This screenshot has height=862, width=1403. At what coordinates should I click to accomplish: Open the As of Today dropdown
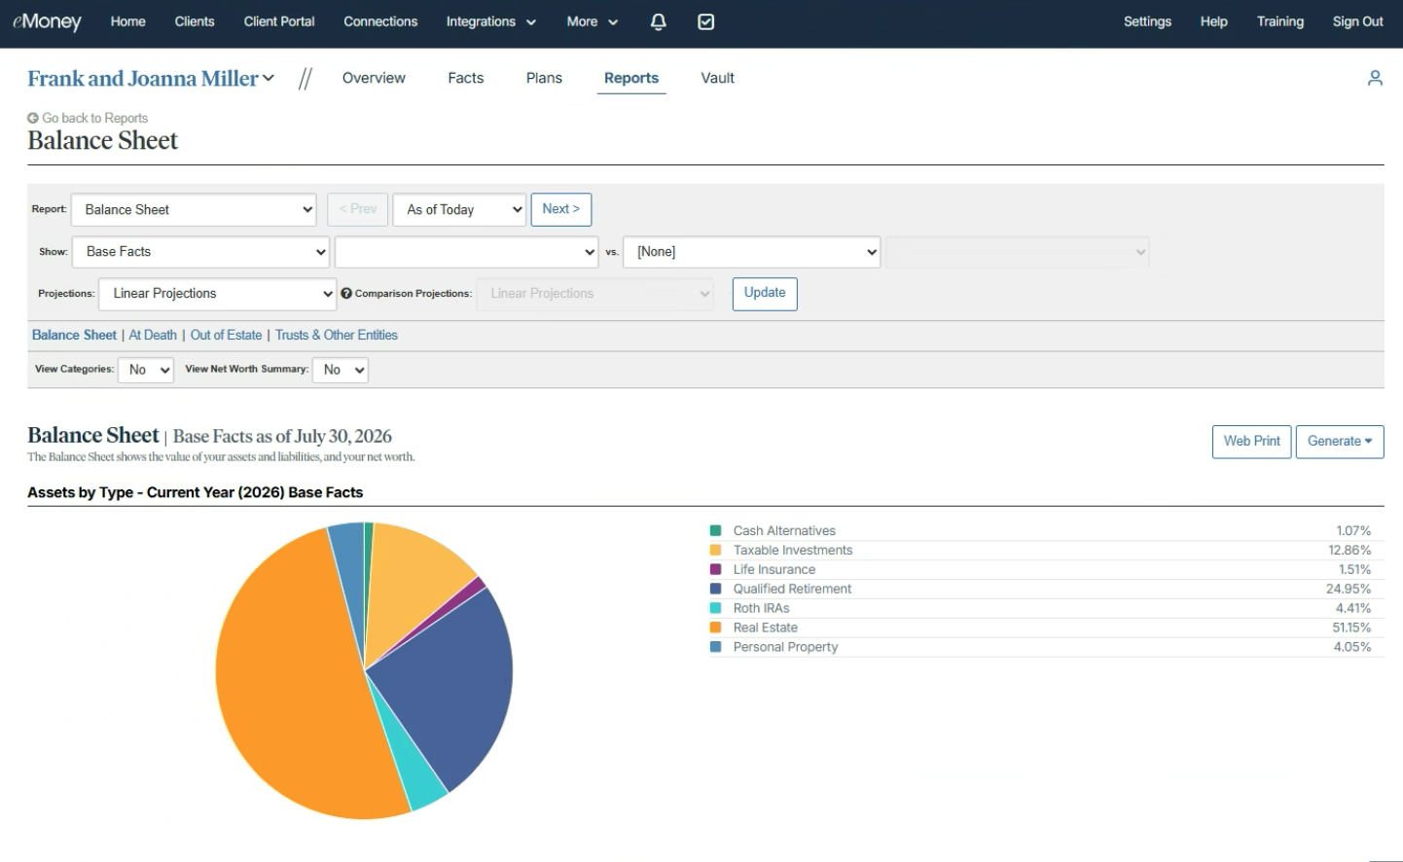[459, 209]
